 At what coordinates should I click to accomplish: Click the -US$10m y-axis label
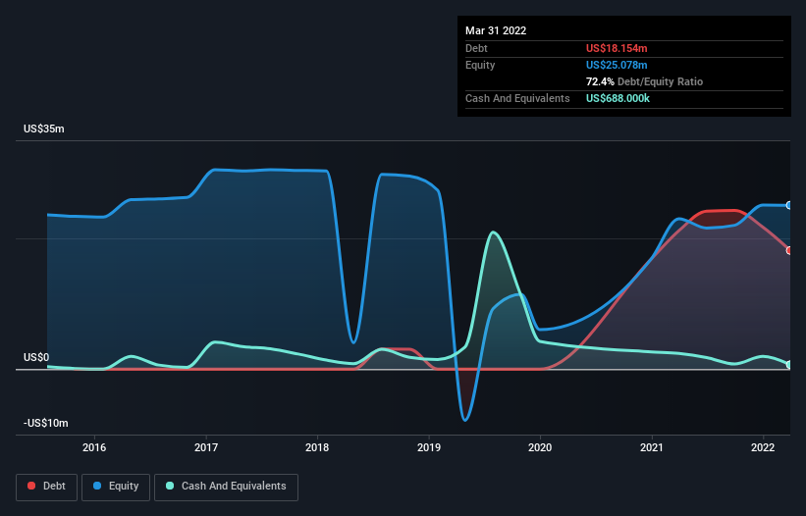pos(46,423)
